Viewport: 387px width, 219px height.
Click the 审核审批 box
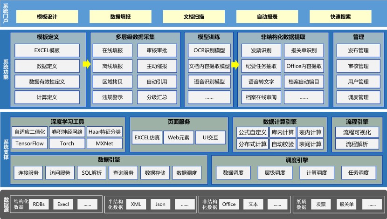point(157,50)
